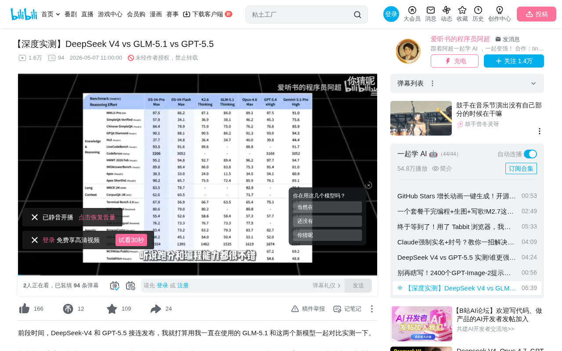
Task: Open 记笔记 note-taking
Action: pos(347,309)
